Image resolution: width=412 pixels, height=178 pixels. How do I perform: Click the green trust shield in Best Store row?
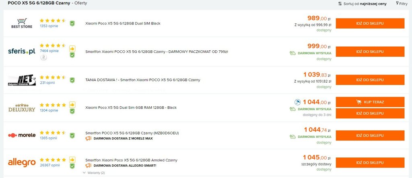(72, 23)
